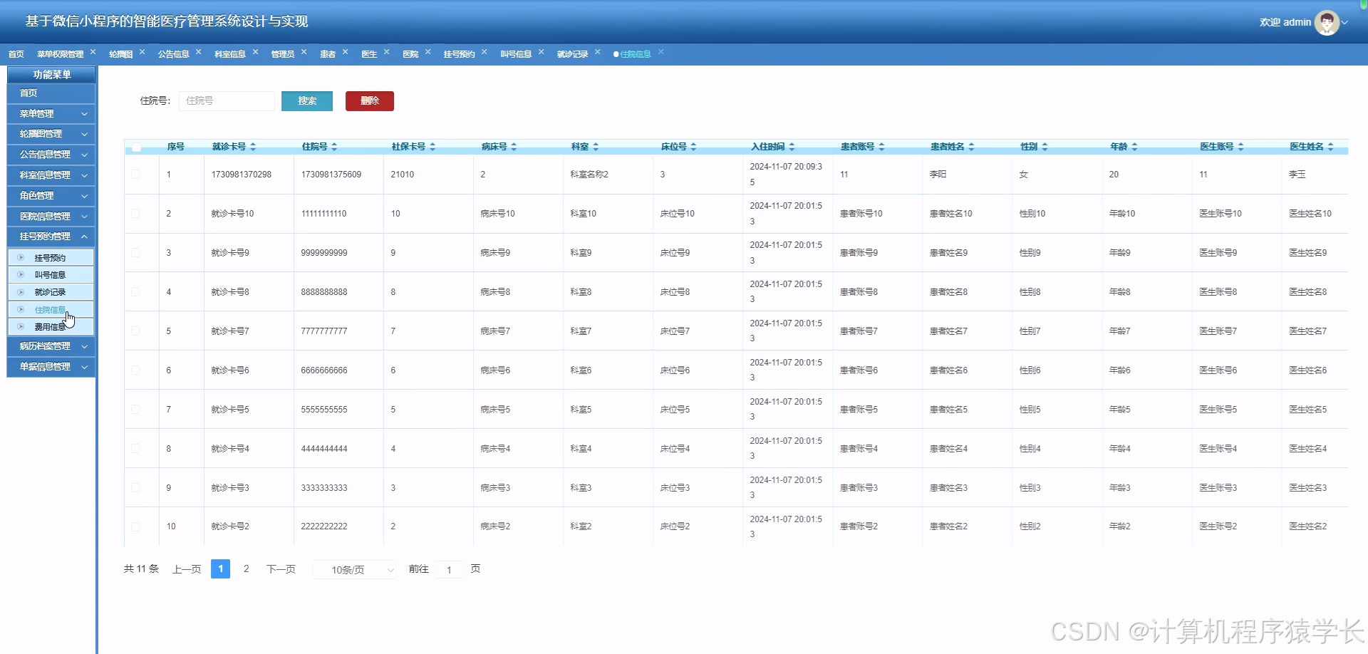This screenshot has width=1368, height=654.
Task: Close the 科室信息 tab
Action: click(x=255, y=52)
